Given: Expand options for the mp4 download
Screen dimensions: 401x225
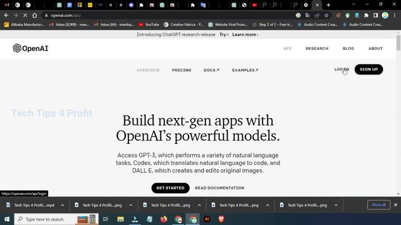Looking at the screenshot, I should pyautogui.click(x=63, y=205).
